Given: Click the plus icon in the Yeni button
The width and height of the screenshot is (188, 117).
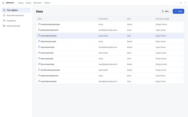Looking at the screenshot, I should 176,11.
